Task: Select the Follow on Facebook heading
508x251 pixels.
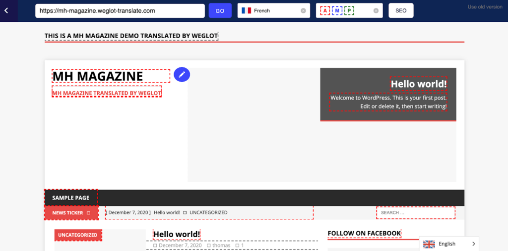Action: tap(364, 233)
